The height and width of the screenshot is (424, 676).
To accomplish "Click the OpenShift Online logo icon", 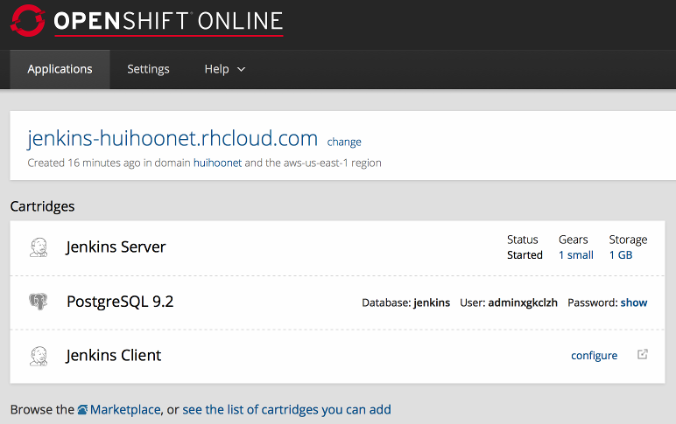I will point(27,19).
